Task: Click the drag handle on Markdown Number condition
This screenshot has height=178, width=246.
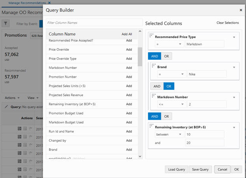Action: 154,95
